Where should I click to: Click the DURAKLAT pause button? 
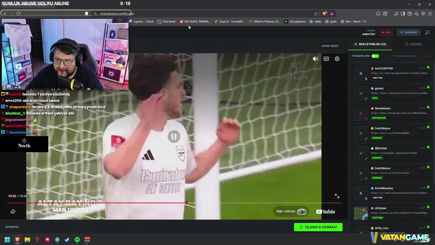(x=409, y=32)
